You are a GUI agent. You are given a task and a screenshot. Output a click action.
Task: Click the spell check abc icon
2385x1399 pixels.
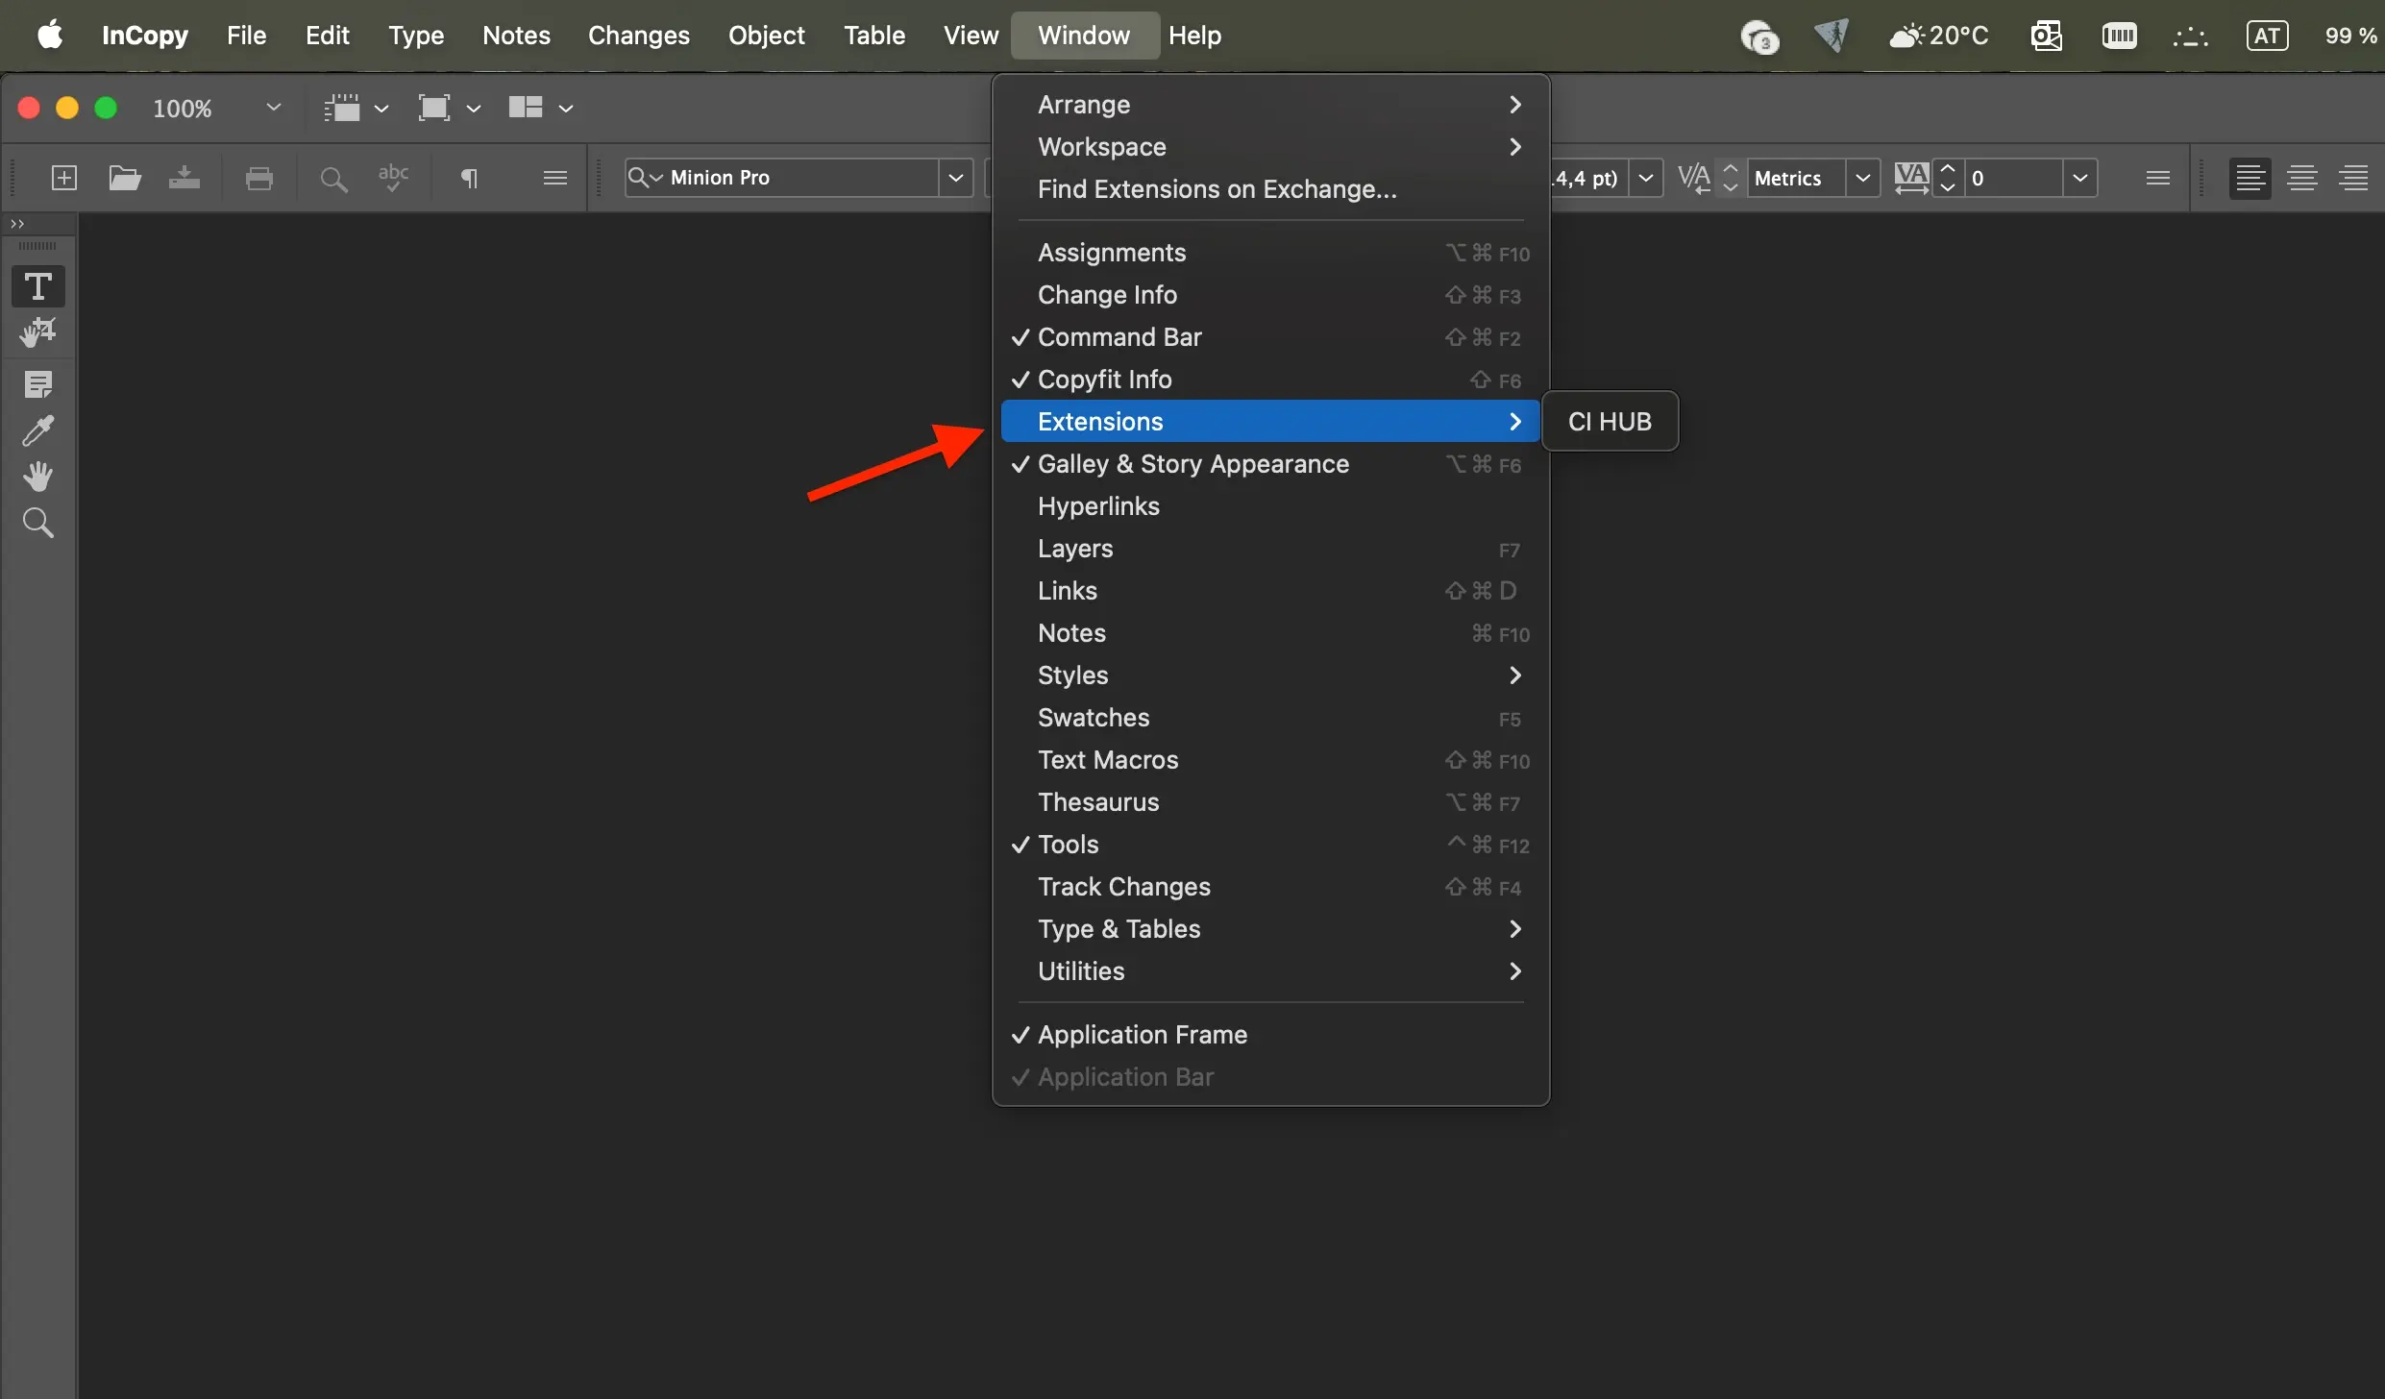(x=393, y=178)
